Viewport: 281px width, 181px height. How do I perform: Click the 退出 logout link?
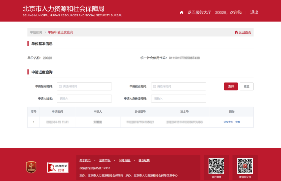tap(254, 12)
